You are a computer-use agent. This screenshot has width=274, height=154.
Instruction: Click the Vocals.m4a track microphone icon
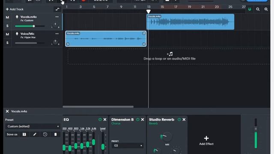[17, 17]
